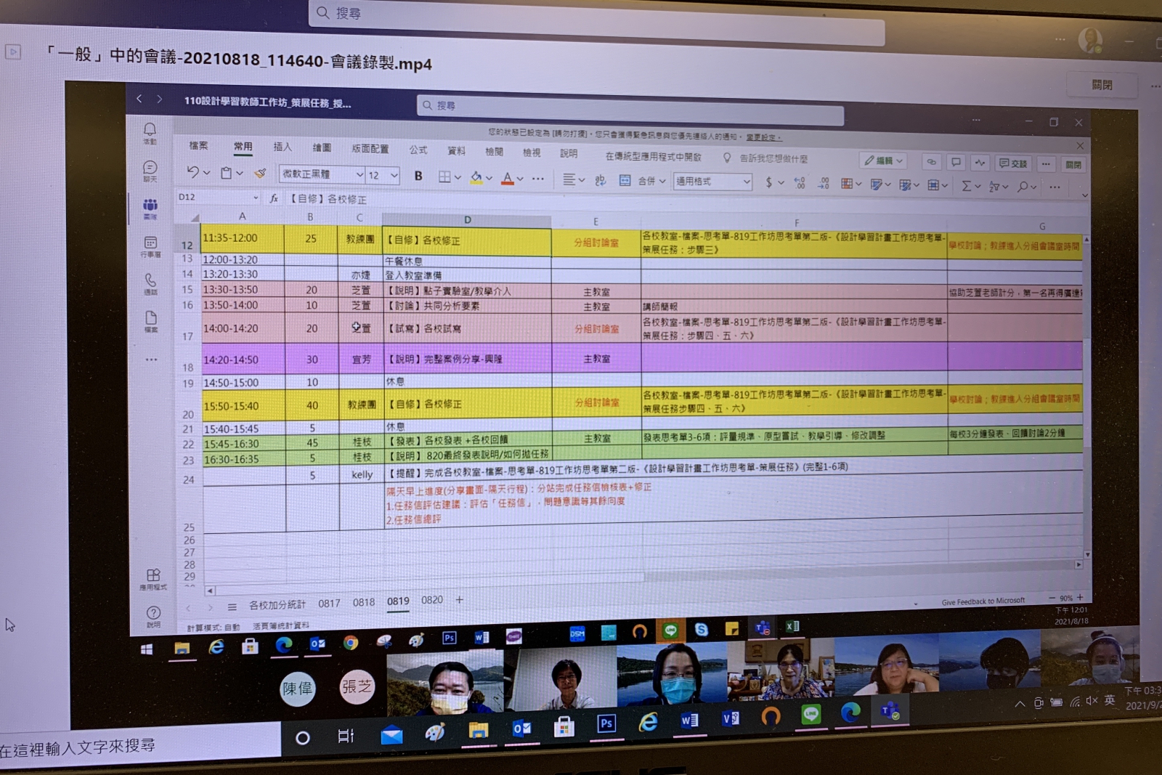1162x775 pixels.
Task: Expand the Name Box D12 dropdown
Action: click(256, 197)
